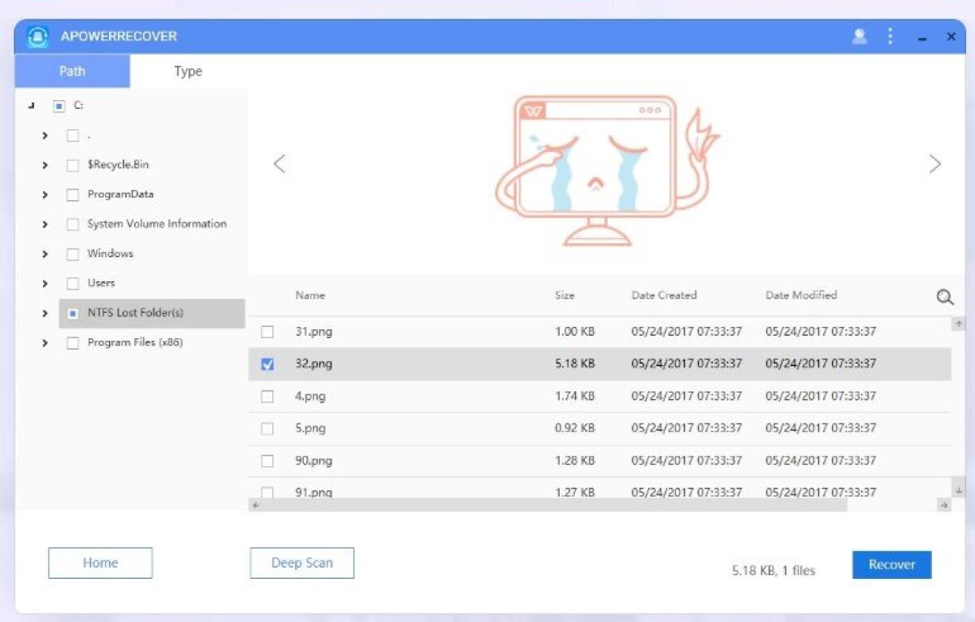
Task: Click the Recover button
Action: 891,564
